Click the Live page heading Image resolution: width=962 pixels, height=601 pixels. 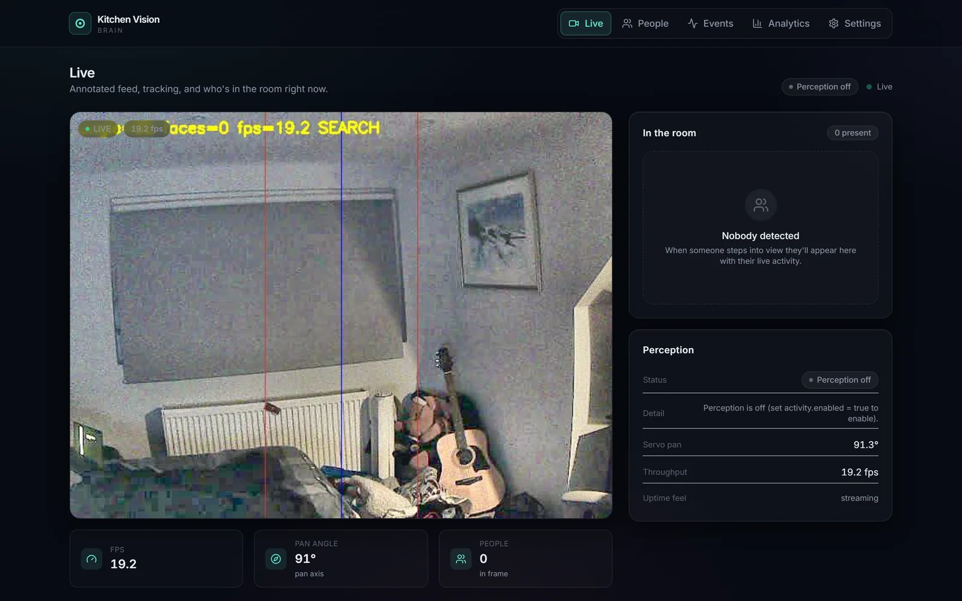pos(82,73)
